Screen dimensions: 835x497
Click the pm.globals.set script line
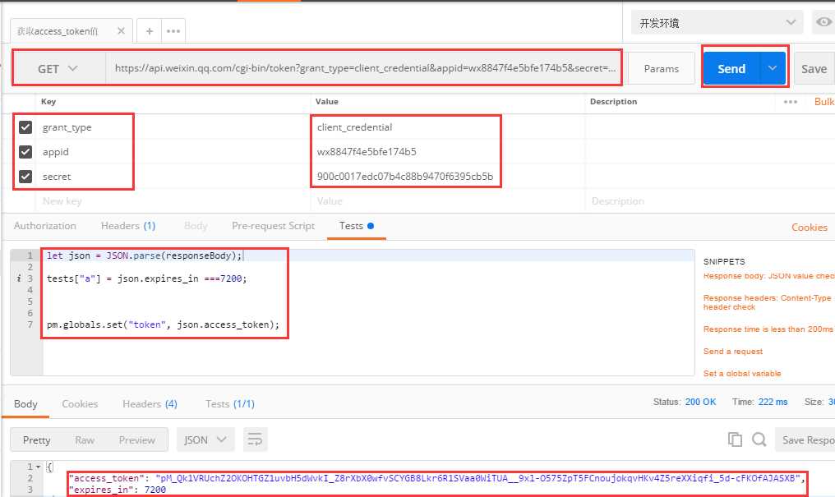click(163, 324)
